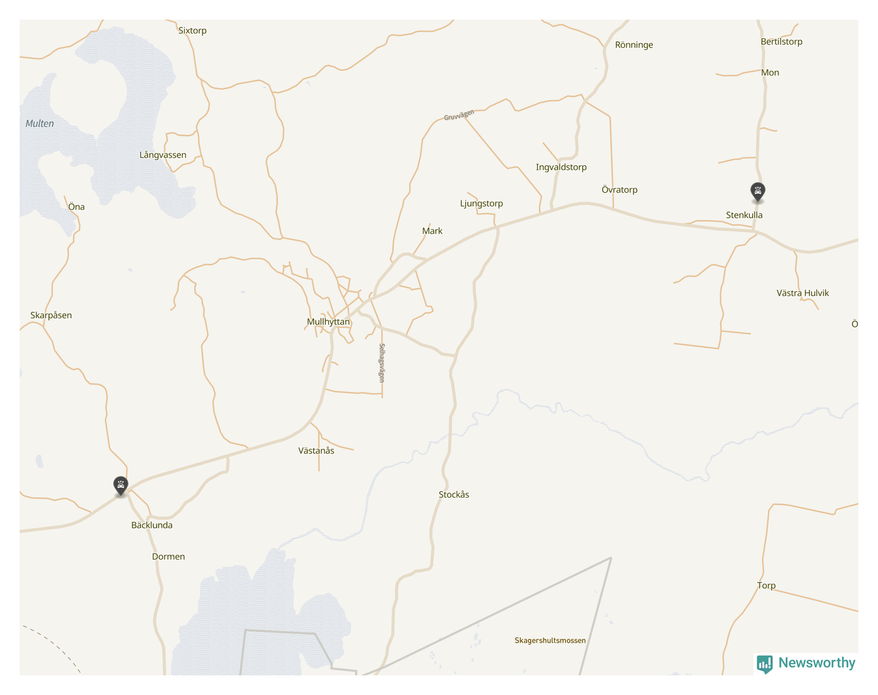Select the Skagershultsmossen reserve label
The image size is (878, 695).
point(550,641)
